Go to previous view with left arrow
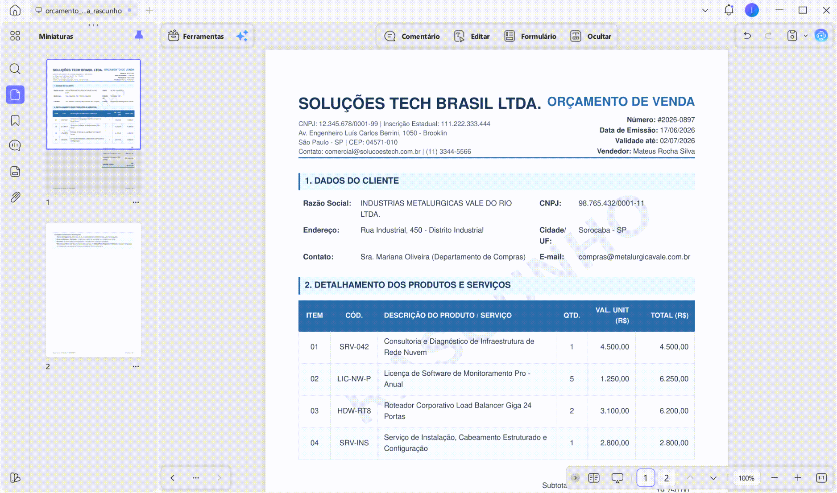 [x=173, y=478]
